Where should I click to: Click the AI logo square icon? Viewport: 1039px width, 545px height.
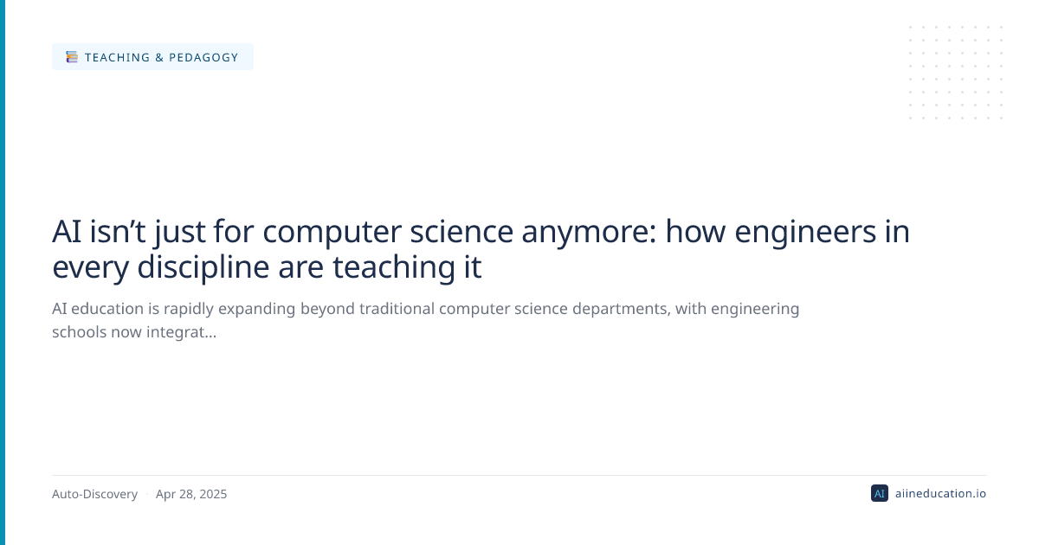click(x=879, y=494)
